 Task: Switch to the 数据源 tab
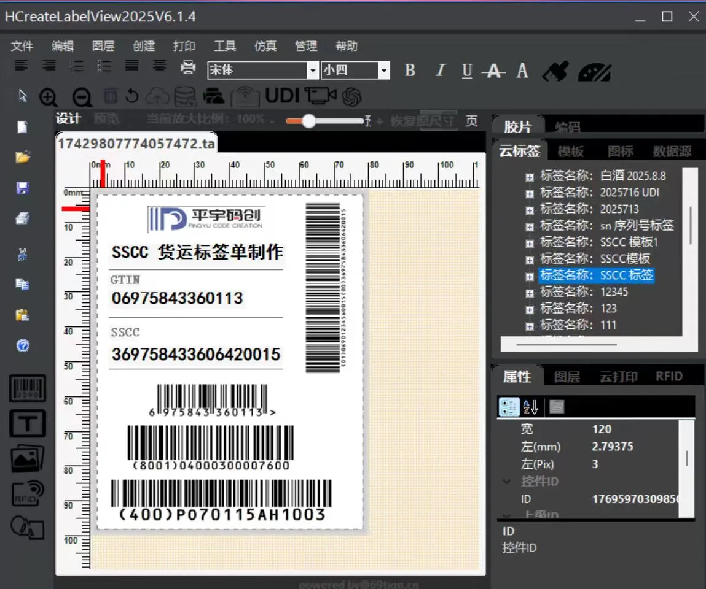(x=672, y=151)
